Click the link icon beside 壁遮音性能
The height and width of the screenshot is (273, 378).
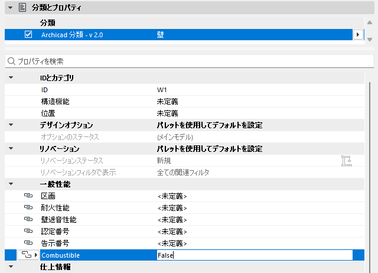point(28,219)
